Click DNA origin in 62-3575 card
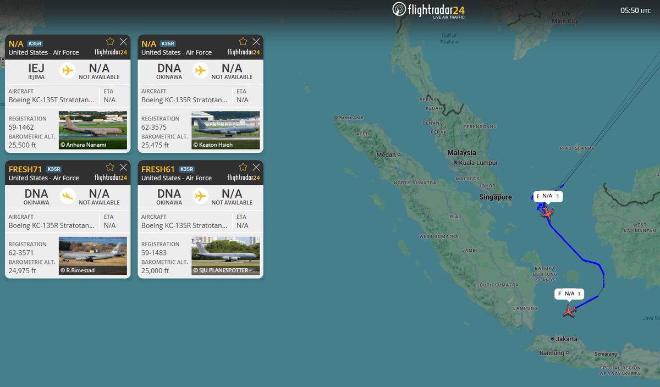Image resolution: width=660 pixels, height=387 pixels. point(169,68)
